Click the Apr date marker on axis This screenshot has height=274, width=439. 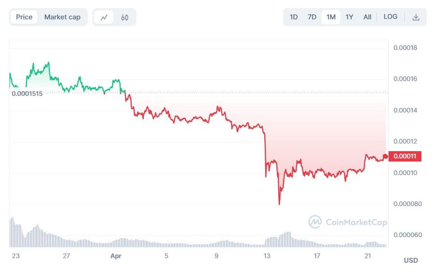[x=116, y=256]
